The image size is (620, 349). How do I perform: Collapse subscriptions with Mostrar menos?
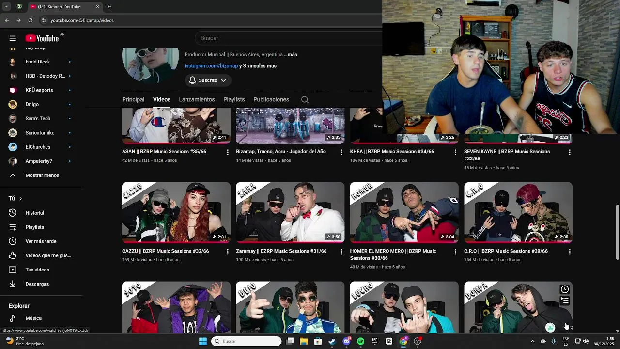41,175
